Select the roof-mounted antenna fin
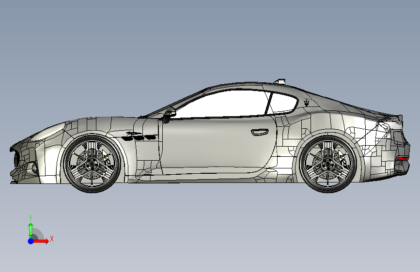This screenshot has height=272, width=420. 280,81
